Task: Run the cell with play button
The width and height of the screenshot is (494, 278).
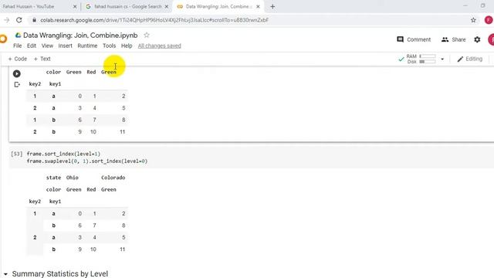Action: pyautogui.click(x=17, y=73)
